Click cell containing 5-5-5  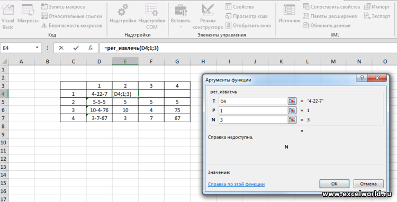100,102
